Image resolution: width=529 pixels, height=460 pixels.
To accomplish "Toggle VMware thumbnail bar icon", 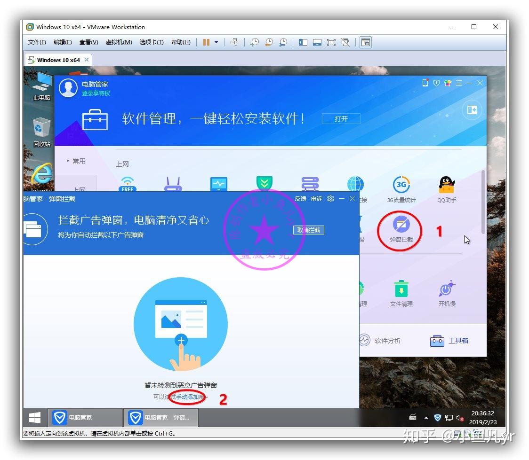I will (317, 42).
